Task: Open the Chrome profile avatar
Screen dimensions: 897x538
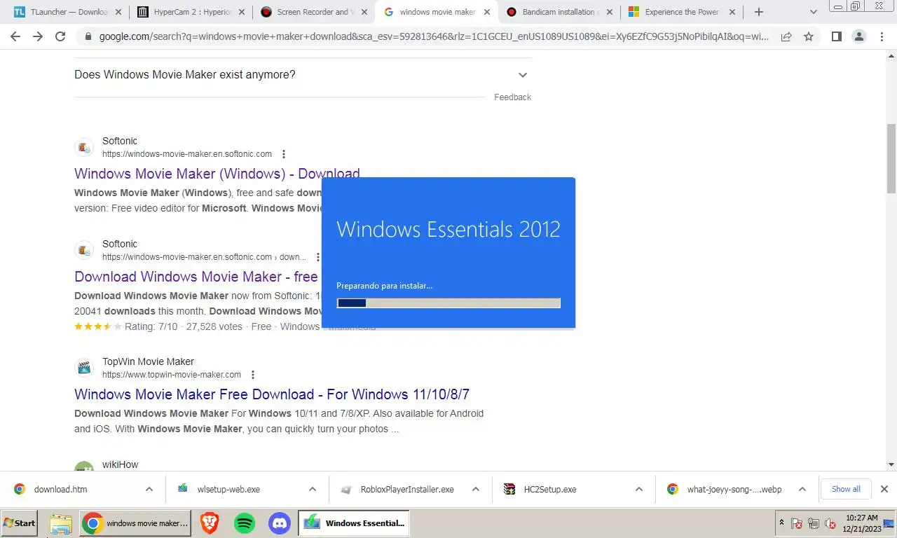Action: [858, 36]
